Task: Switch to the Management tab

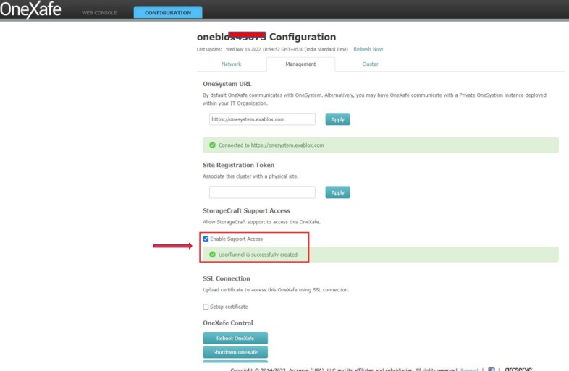Action: pos(300,64)
